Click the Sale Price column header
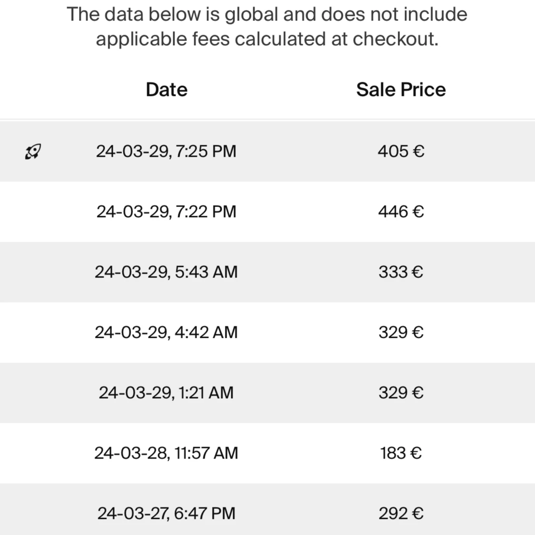535x535 pixels. pyautogui.click(x=401, y=89)
